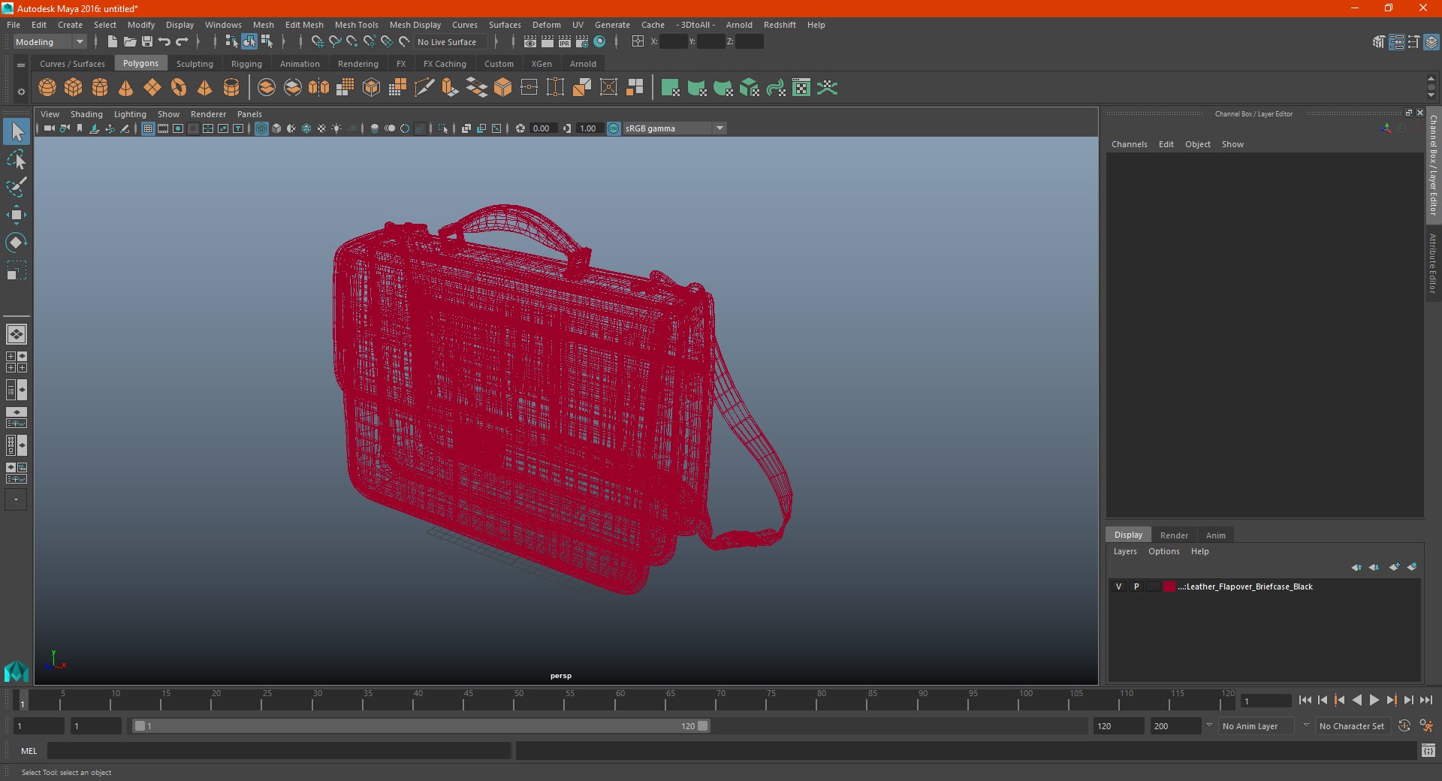
Task: Switch to the Rigging shelf tab
Action: 246,64
